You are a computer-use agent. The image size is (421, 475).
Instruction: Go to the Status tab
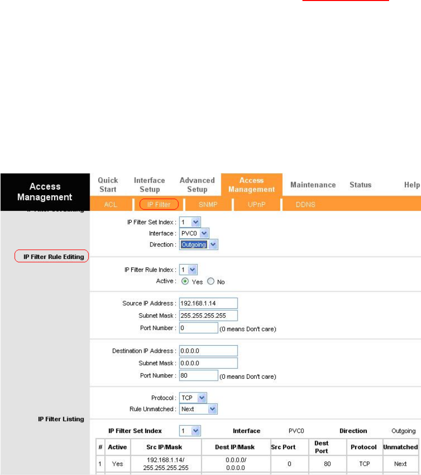point(361,185)
